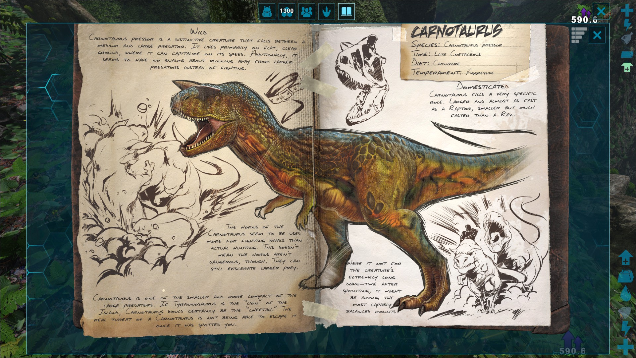The height and width of the screenshot is (358, 636).
Task: Click the lower lightning bolt icon
Action: point(626,328)
